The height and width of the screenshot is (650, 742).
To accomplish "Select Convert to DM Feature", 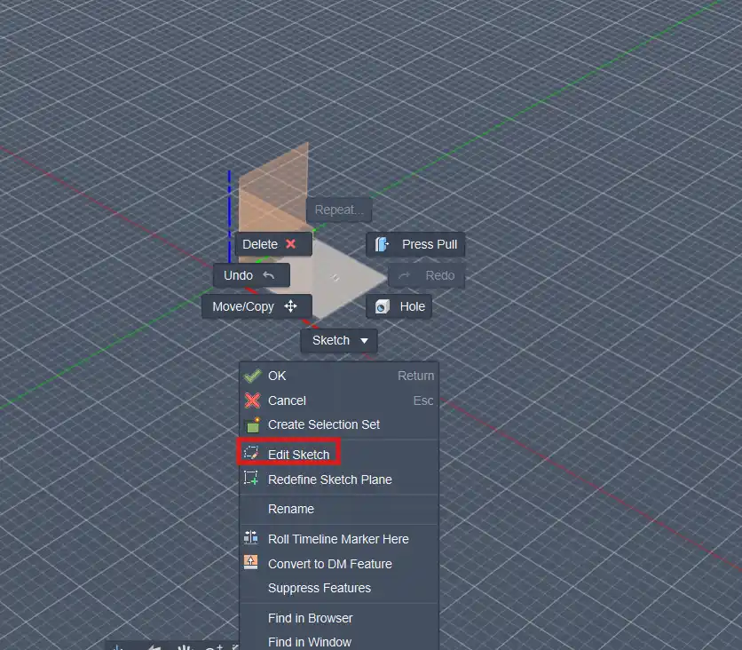I will [x=339, y=564].
